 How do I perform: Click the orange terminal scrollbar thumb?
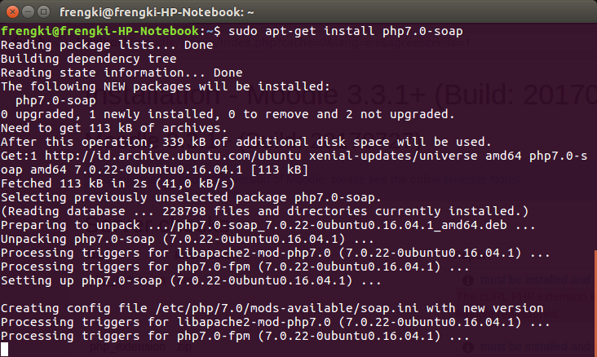(594, 302)
